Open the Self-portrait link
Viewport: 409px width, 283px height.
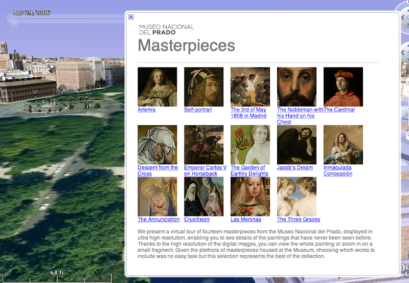[198, 110]
